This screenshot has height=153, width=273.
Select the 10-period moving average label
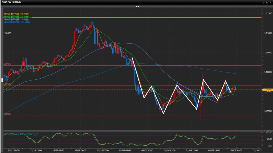click(x=16, y=14)
